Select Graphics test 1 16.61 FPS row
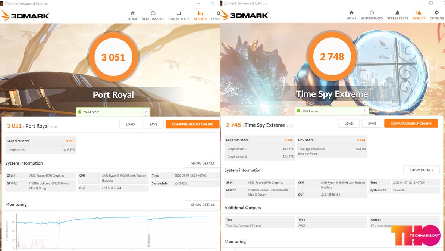 click(x=259, y=149)
